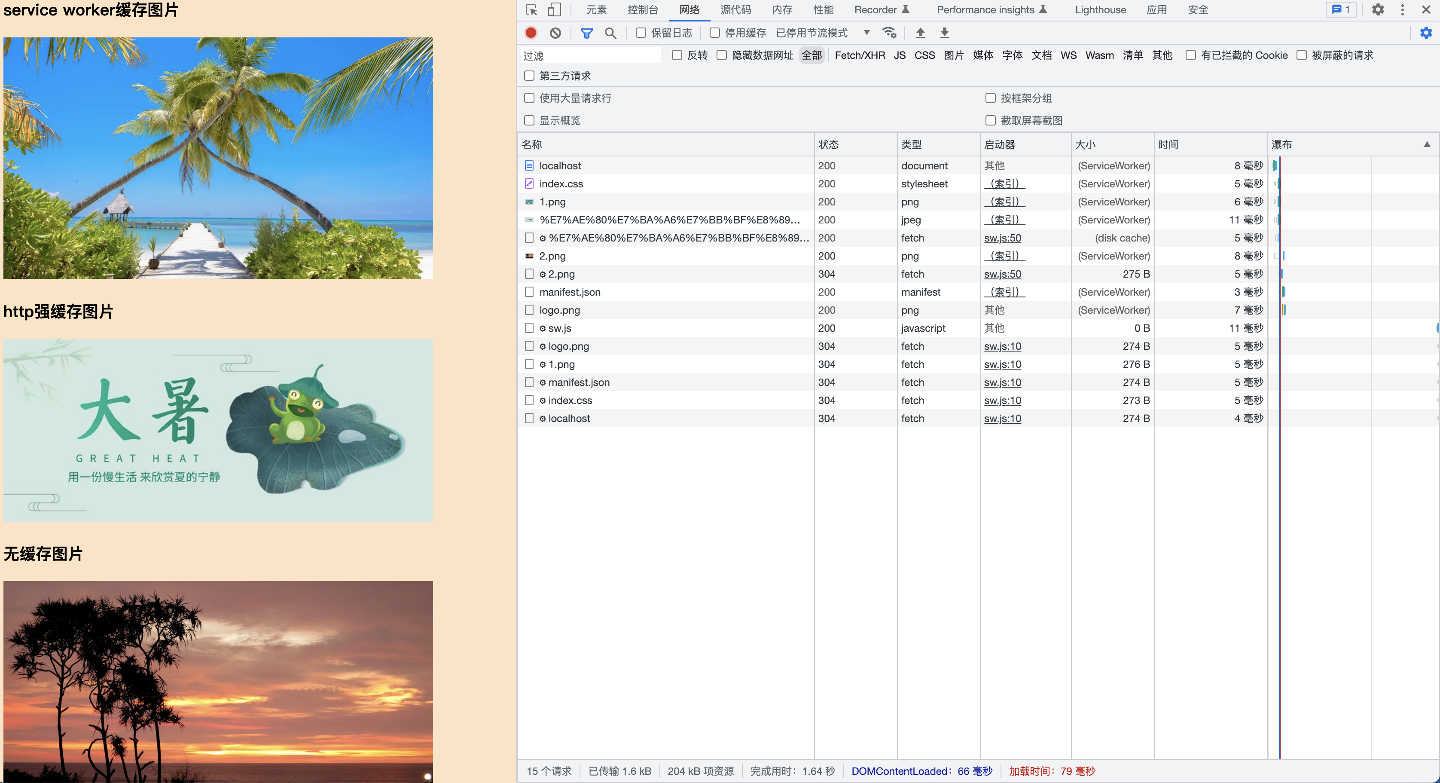The height and width of the screenshot is (783, 1440).
Task: Enable the 截取屏幕截图 checkbox
Action: click(990, 120)
